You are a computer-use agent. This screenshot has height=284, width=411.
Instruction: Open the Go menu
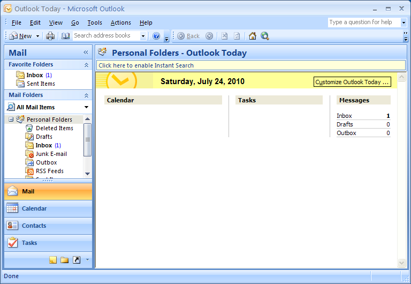coord(75,23)
